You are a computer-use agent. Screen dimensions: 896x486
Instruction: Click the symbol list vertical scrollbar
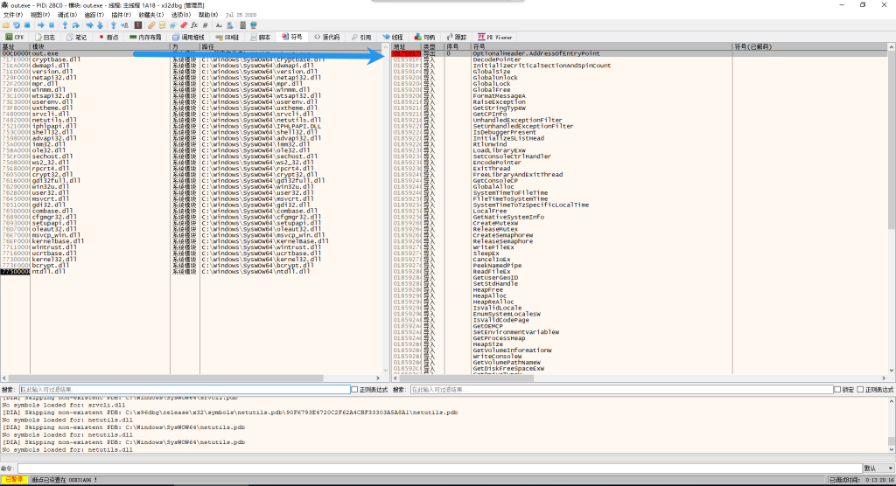click(x=892, y=208)
